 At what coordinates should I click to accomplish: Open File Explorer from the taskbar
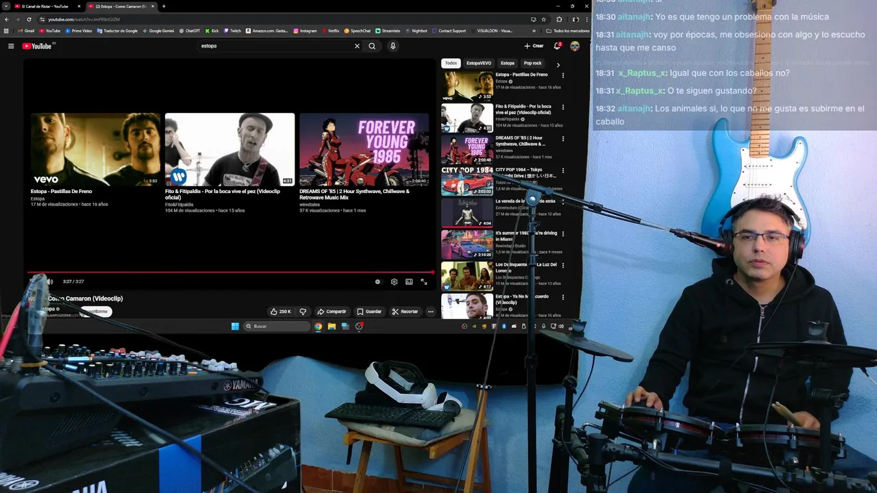click(332, 327)
